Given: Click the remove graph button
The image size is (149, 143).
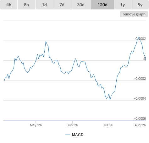Looking at the screenshot, I should pyautogui.click(x=134, y=14).
